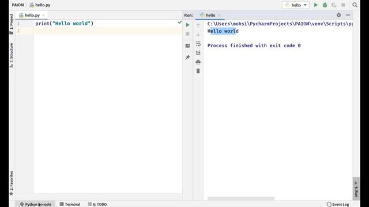The height and width of the screenshot is (207, 369).
Task: Pin the hello run tab
Action: coord(187,57)
